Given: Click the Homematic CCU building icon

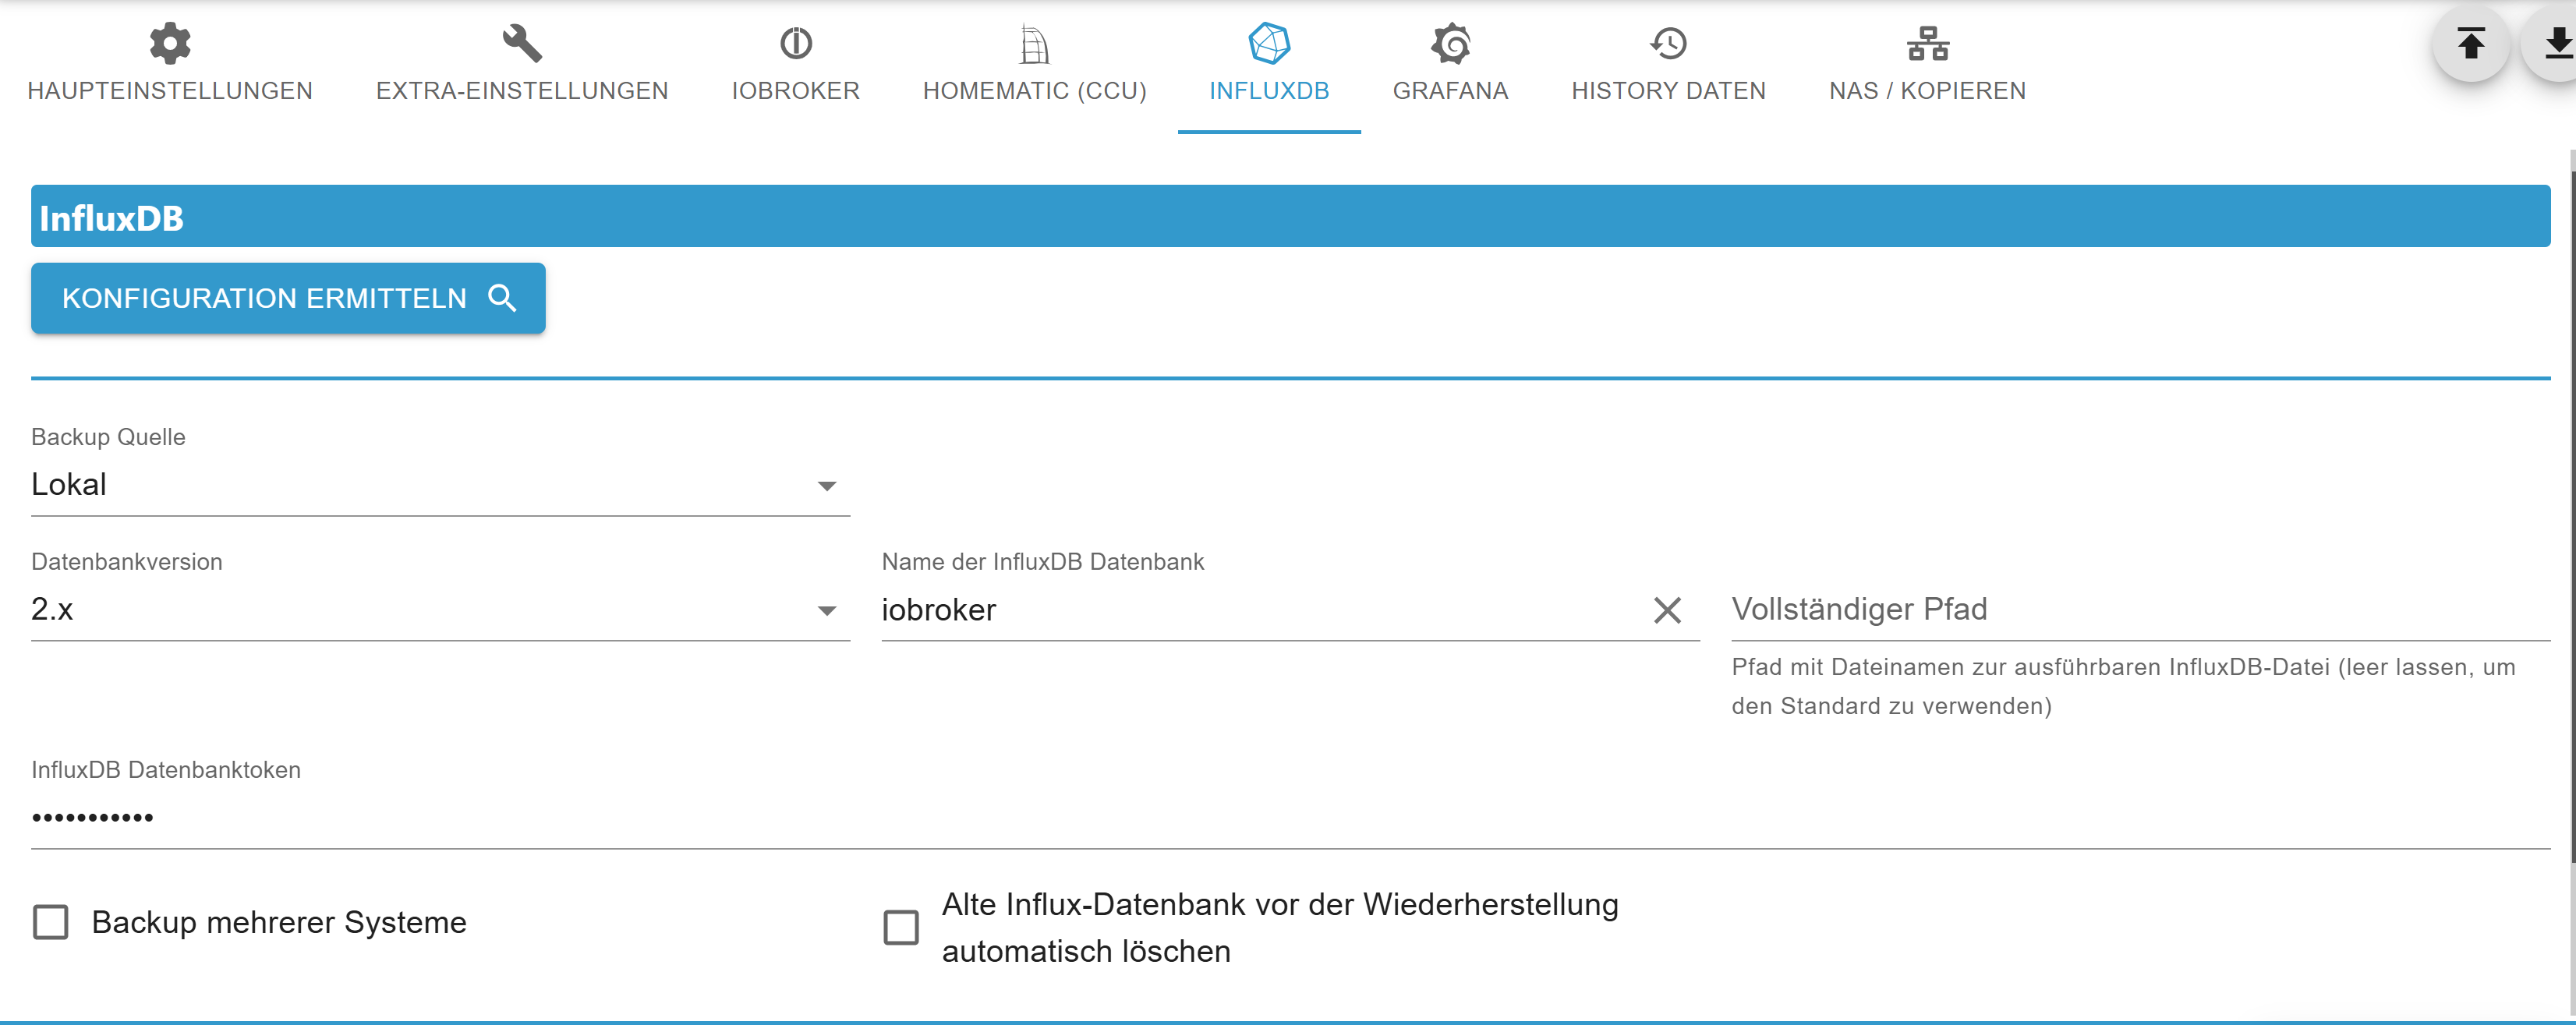Looking at the screenshot, I should [x=1034, y=44].
